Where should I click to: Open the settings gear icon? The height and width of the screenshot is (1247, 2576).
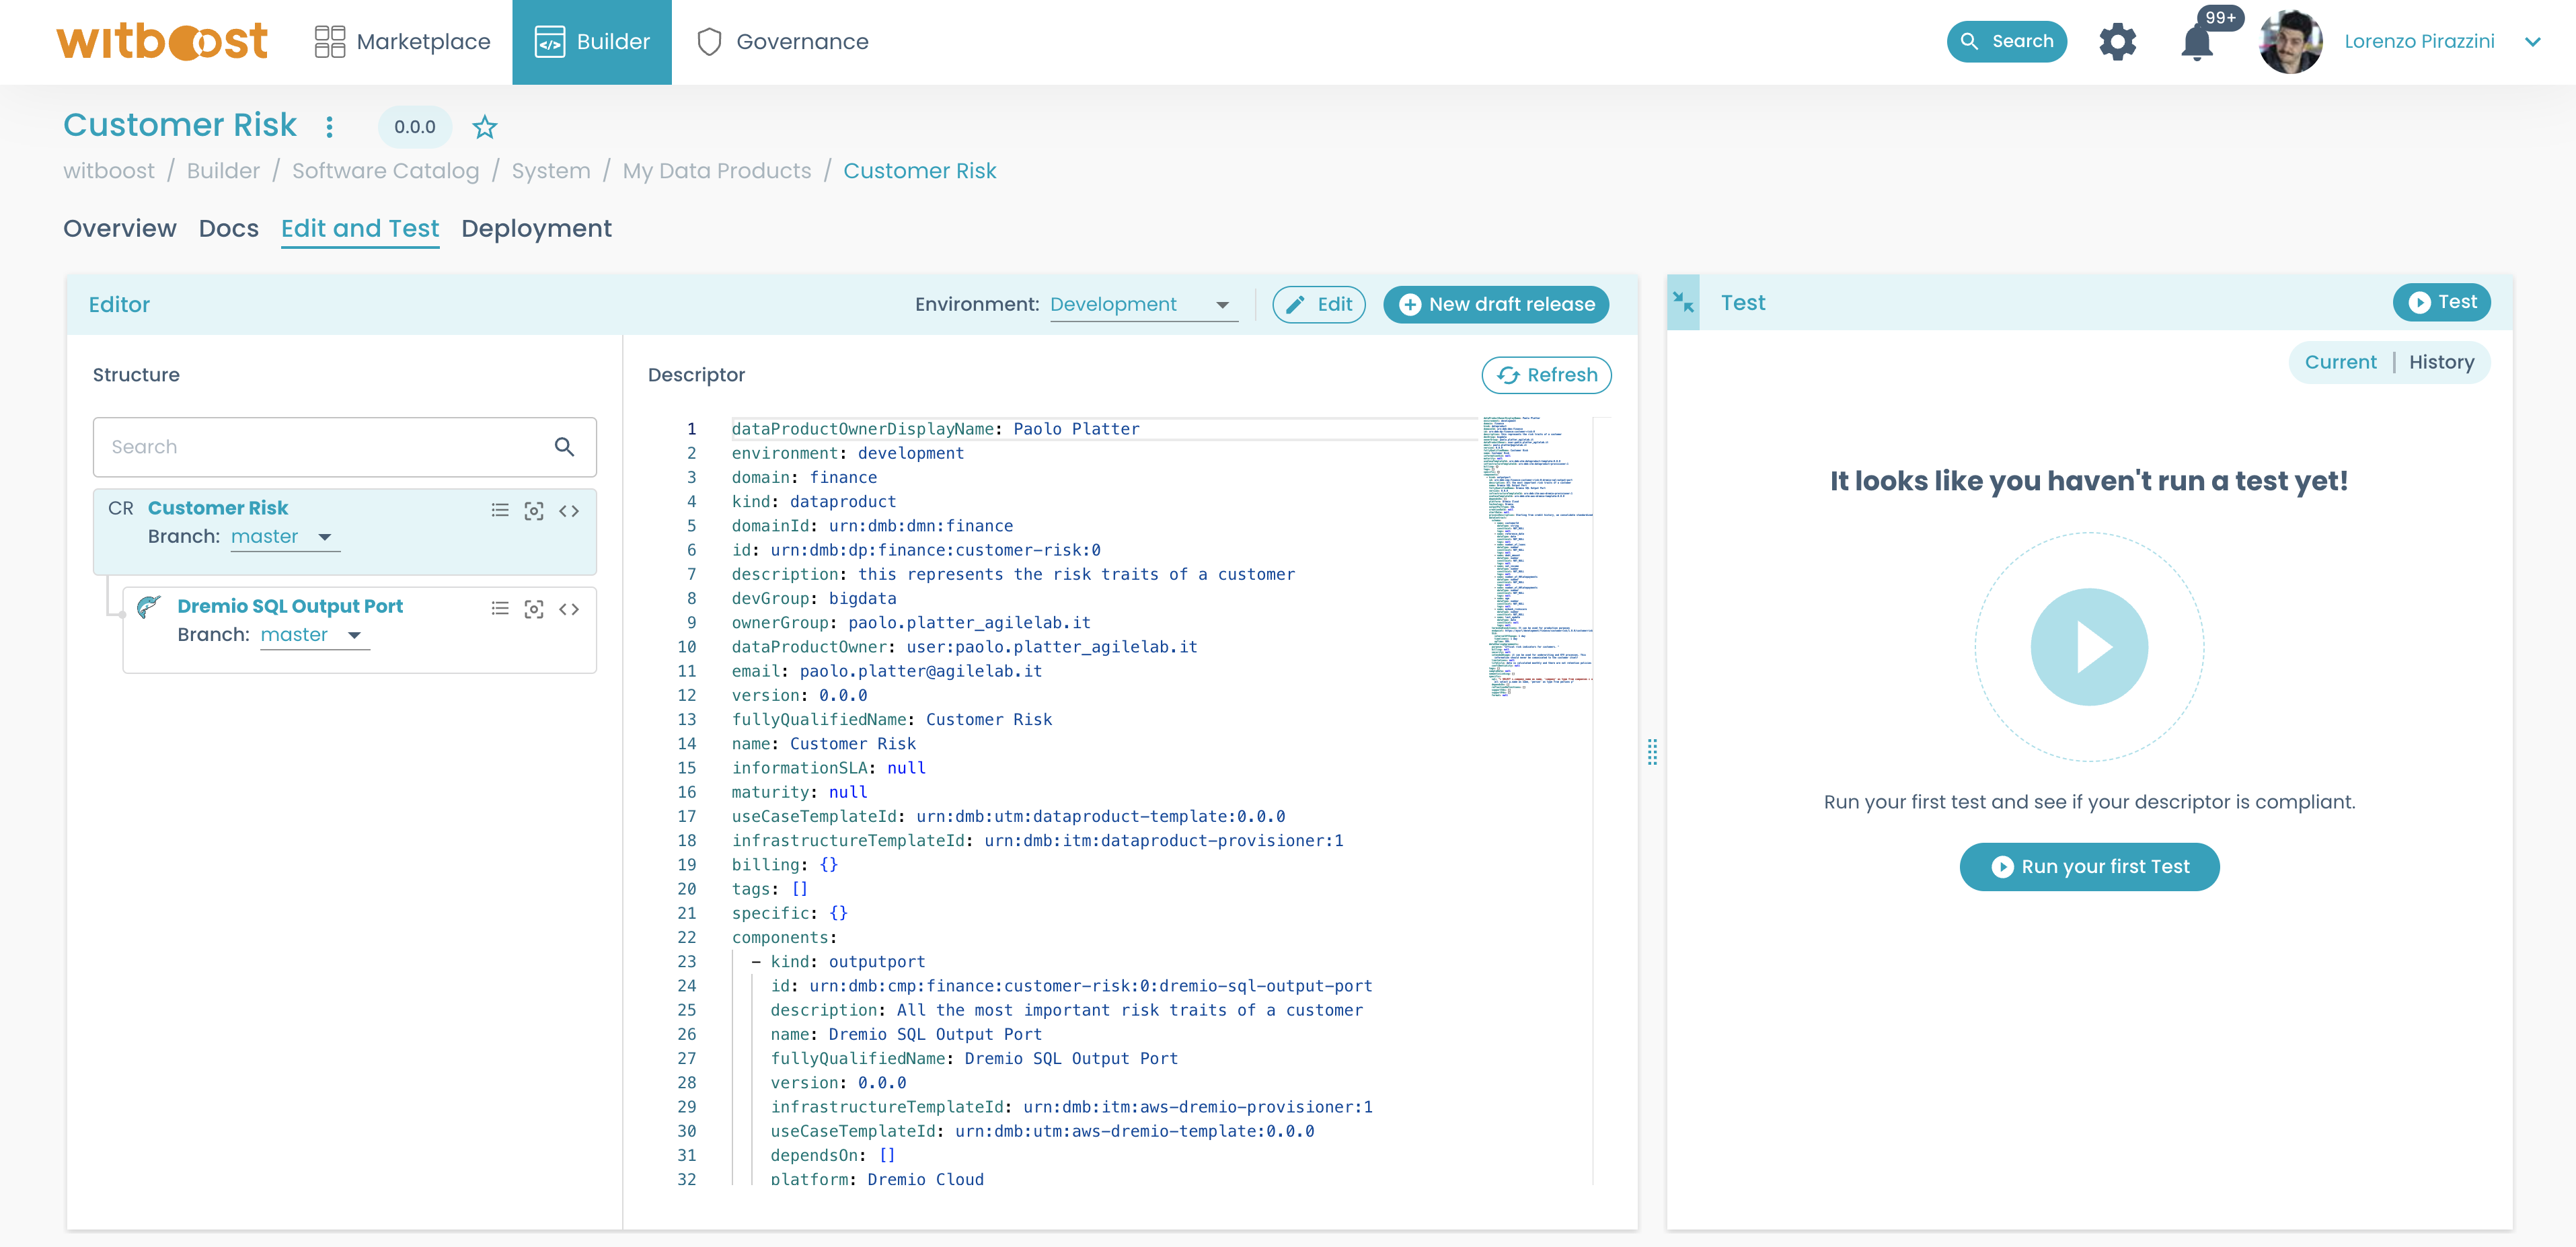[x=2117, y=42]
